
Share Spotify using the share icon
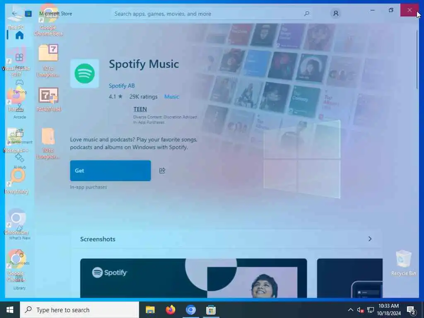(162, 171)
